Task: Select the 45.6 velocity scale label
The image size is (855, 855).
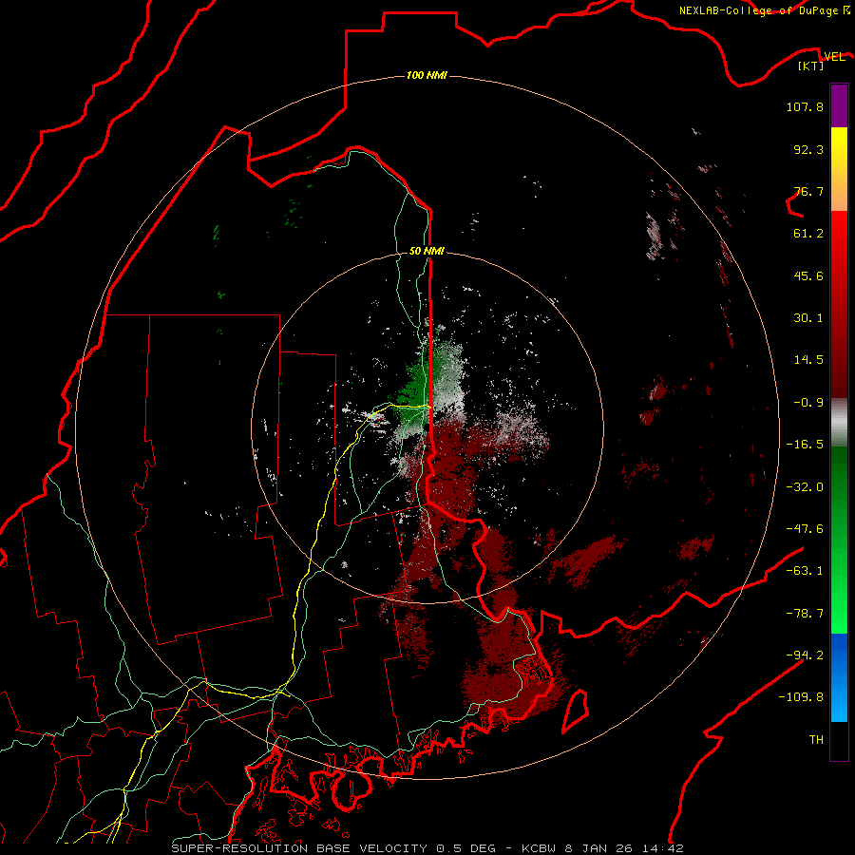Action: (x=808, y=275)
